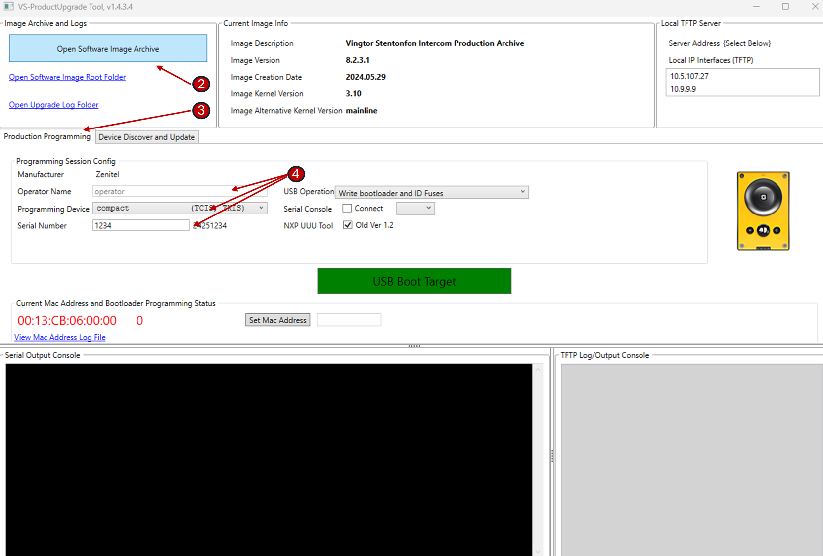Click the Serial Number input field

tap(140, 226)
